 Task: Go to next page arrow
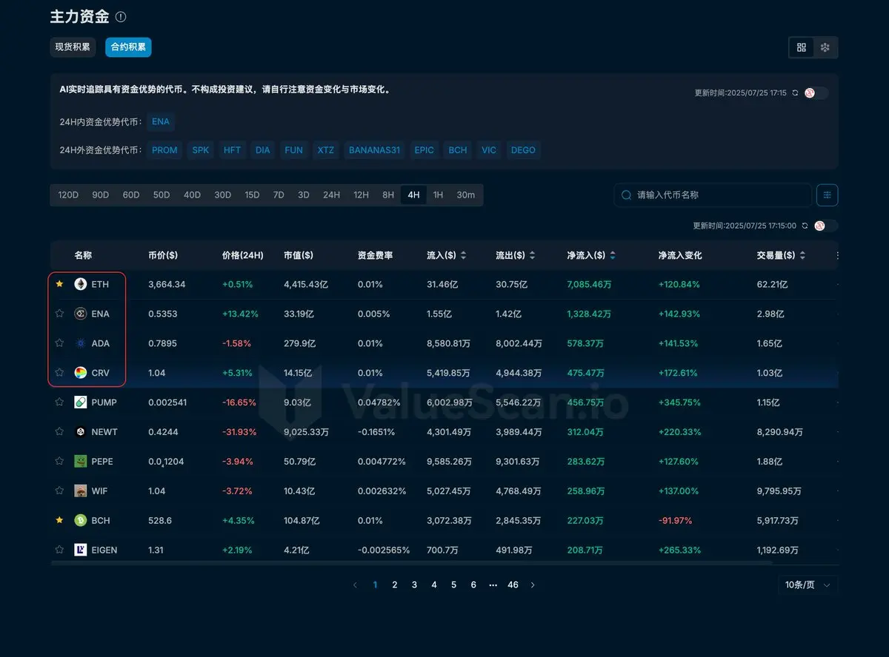533,585
